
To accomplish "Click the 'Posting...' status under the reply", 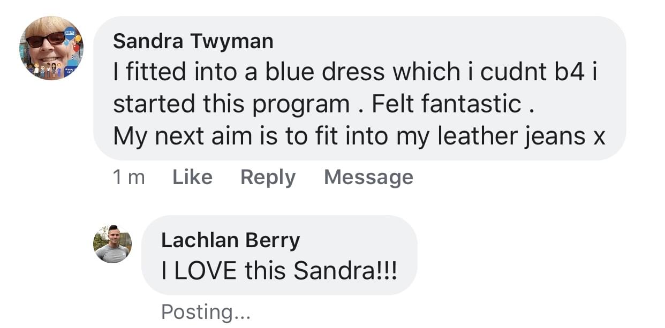I will click(206, 311).
